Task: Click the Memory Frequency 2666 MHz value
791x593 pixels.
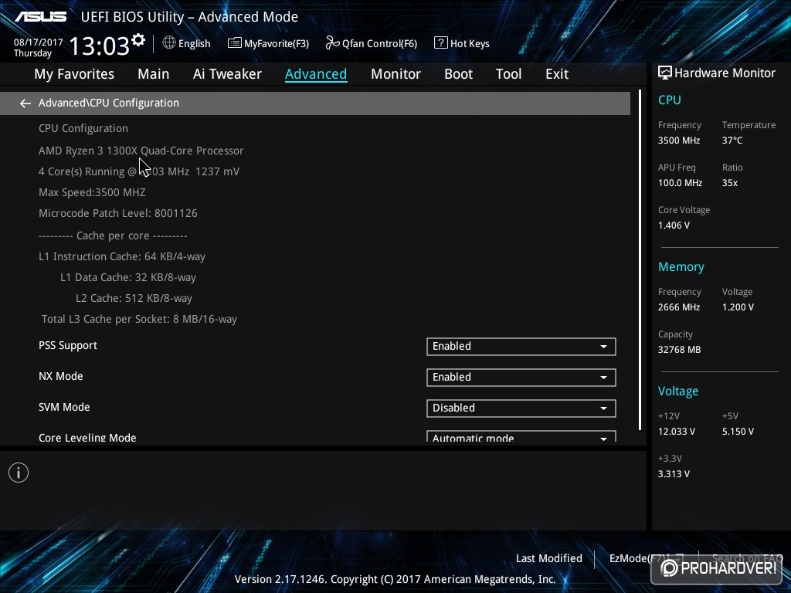Action: coord(679,307)
